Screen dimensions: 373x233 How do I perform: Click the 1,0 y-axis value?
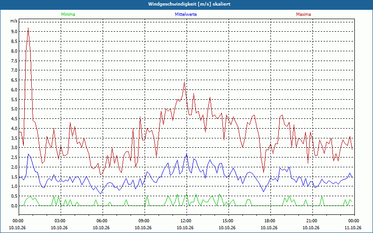[x=14, y=186]
